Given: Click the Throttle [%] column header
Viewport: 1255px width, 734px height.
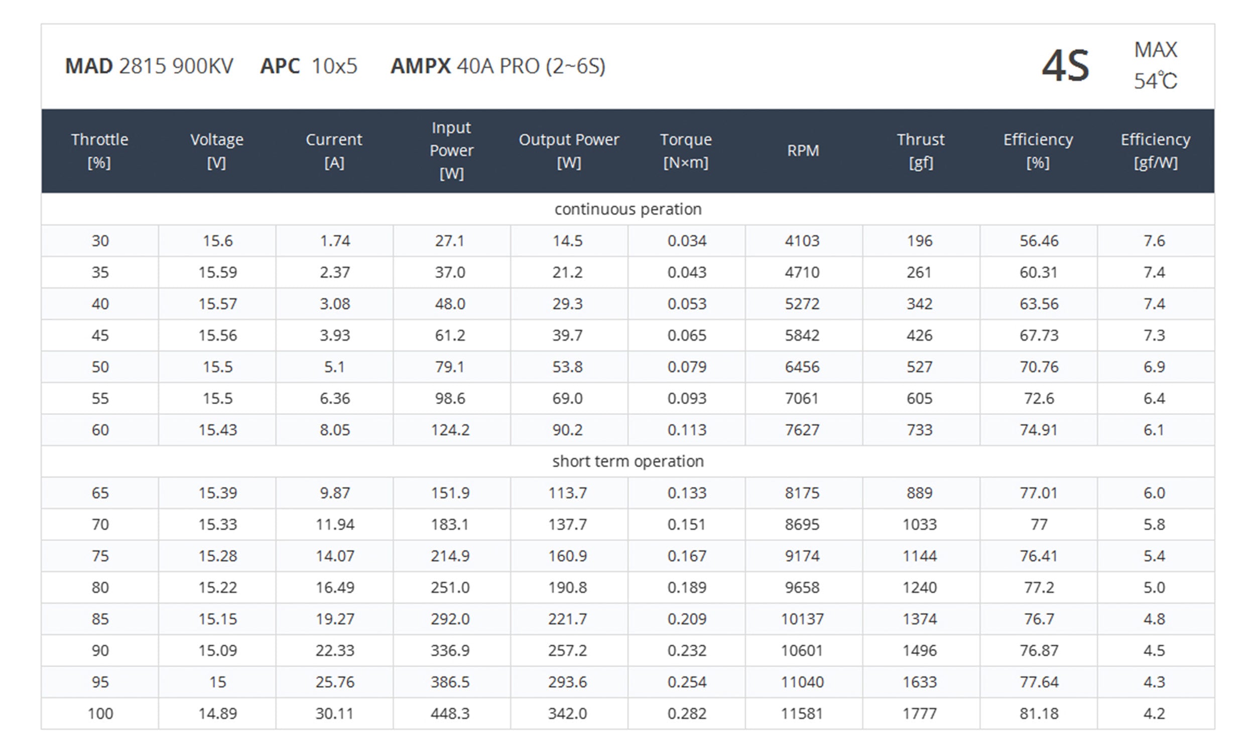Looking at the screenshot, I should pos(99,151).
